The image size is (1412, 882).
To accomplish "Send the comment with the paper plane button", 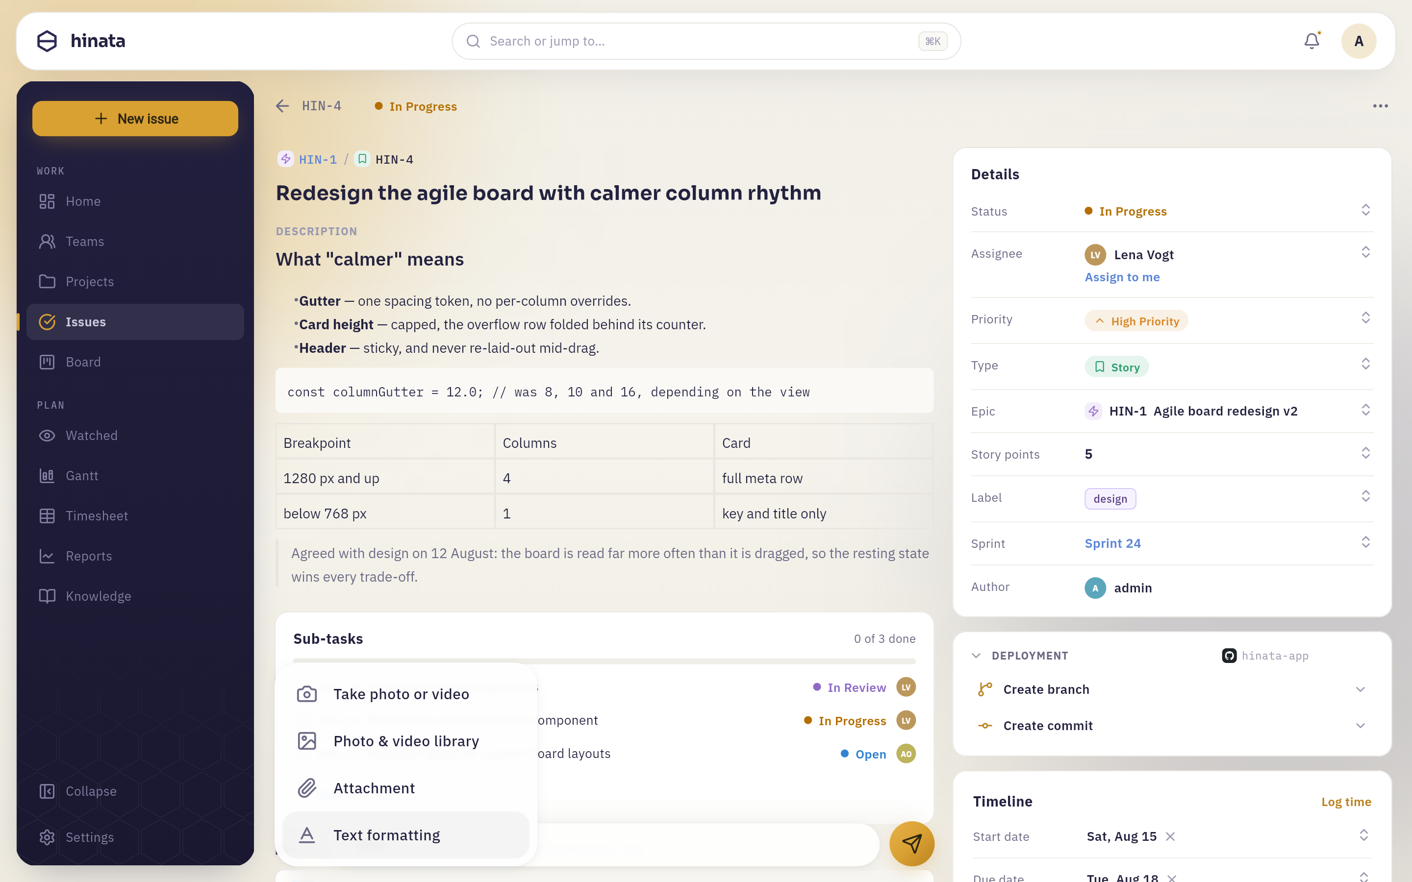I will coord(911,843).
